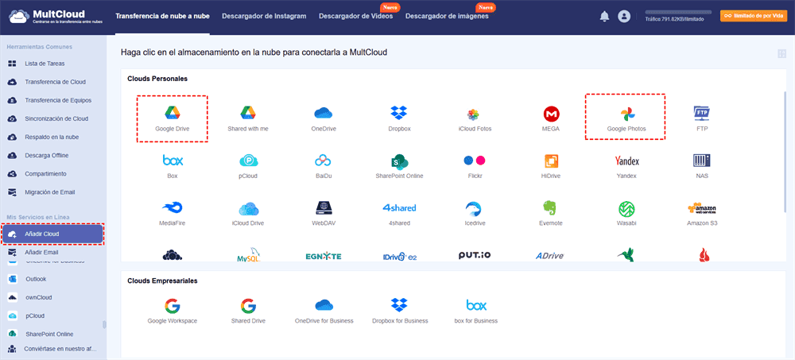Add the HiDrive cloud

click(551, 161)
